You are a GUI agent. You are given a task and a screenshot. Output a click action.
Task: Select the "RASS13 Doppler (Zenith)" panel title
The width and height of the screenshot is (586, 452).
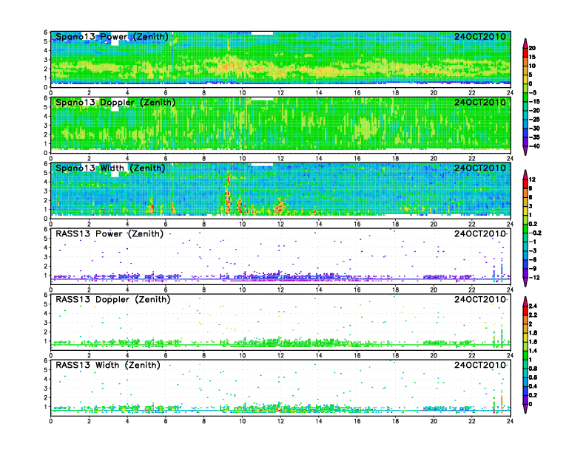(x=113, y=299)
